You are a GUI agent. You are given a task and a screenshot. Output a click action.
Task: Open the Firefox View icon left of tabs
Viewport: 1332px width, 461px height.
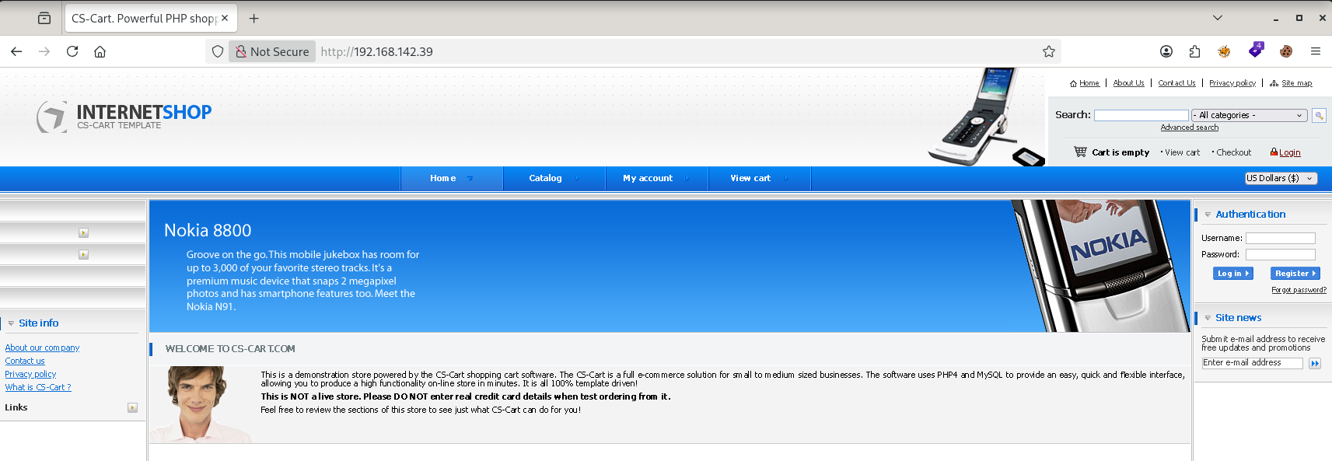pos(44,18)
